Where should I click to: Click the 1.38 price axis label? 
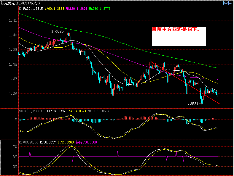pyautogui.click(x=13, y=64)
